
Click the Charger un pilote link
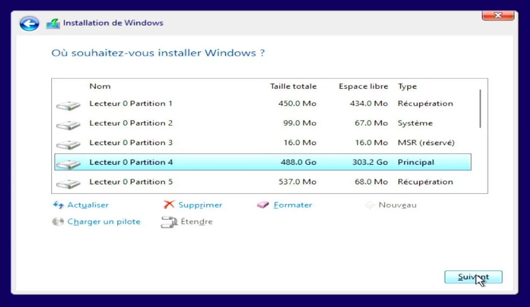click(x=104, y=222)
